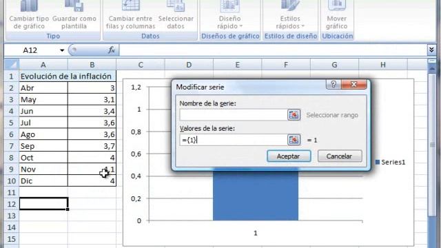Click cell containing 'Dic'
Viewport: 441px width, 248px height.
[x=43, y=180]
